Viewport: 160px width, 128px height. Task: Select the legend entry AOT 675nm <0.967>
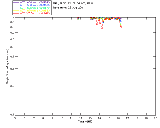(x=31, y=8)
